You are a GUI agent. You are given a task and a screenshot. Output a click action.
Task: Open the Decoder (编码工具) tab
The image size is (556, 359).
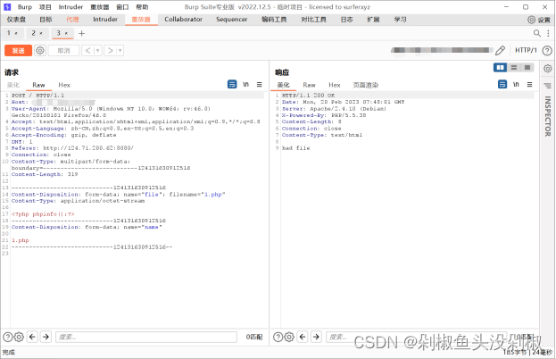click(274, 20)
